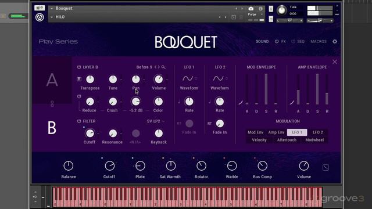Click the instrument wrench icon at top left
The height and width of the screenshot is (209, 372).
click(40, 8)
